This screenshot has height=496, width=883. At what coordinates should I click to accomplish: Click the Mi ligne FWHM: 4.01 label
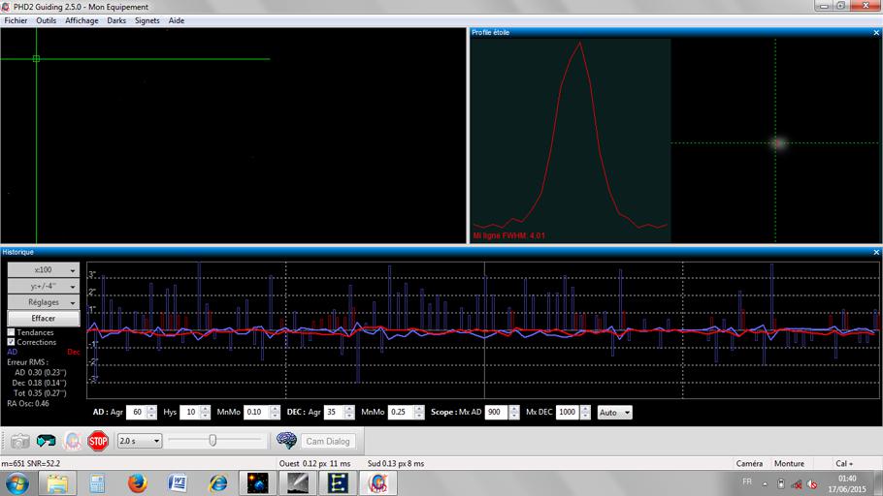pos(509,235)
